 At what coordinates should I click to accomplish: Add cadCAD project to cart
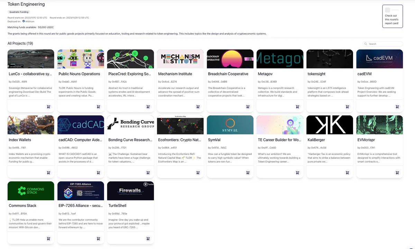[98, 173]
